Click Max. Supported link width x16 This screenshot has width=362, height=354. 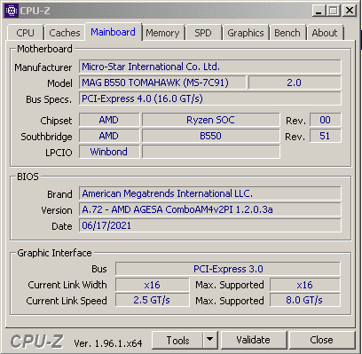[x=305, y=285]
